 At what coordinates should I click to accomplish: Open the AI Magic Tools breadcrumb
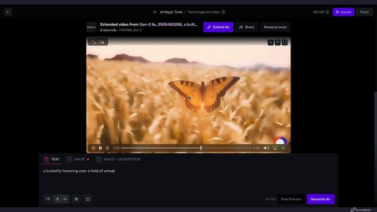[x=171, y=12]
